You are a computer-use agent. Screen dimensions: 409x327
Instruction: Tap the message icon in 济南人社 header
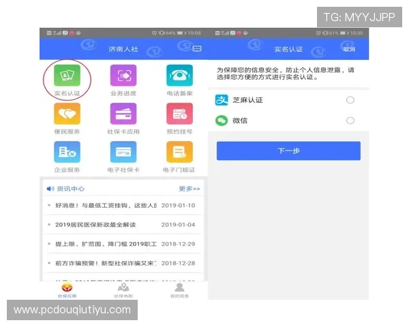pos(197,49)
